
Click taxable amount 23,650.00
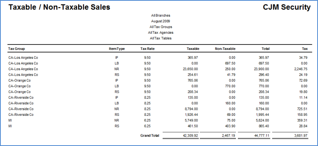pyautogui.click(x=191, y=69)
